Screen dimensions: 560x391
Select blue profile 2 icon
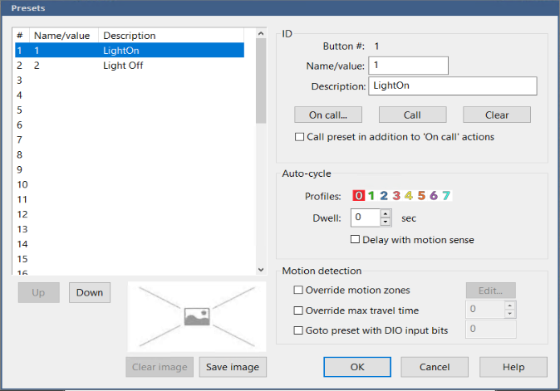pos(384,196)
